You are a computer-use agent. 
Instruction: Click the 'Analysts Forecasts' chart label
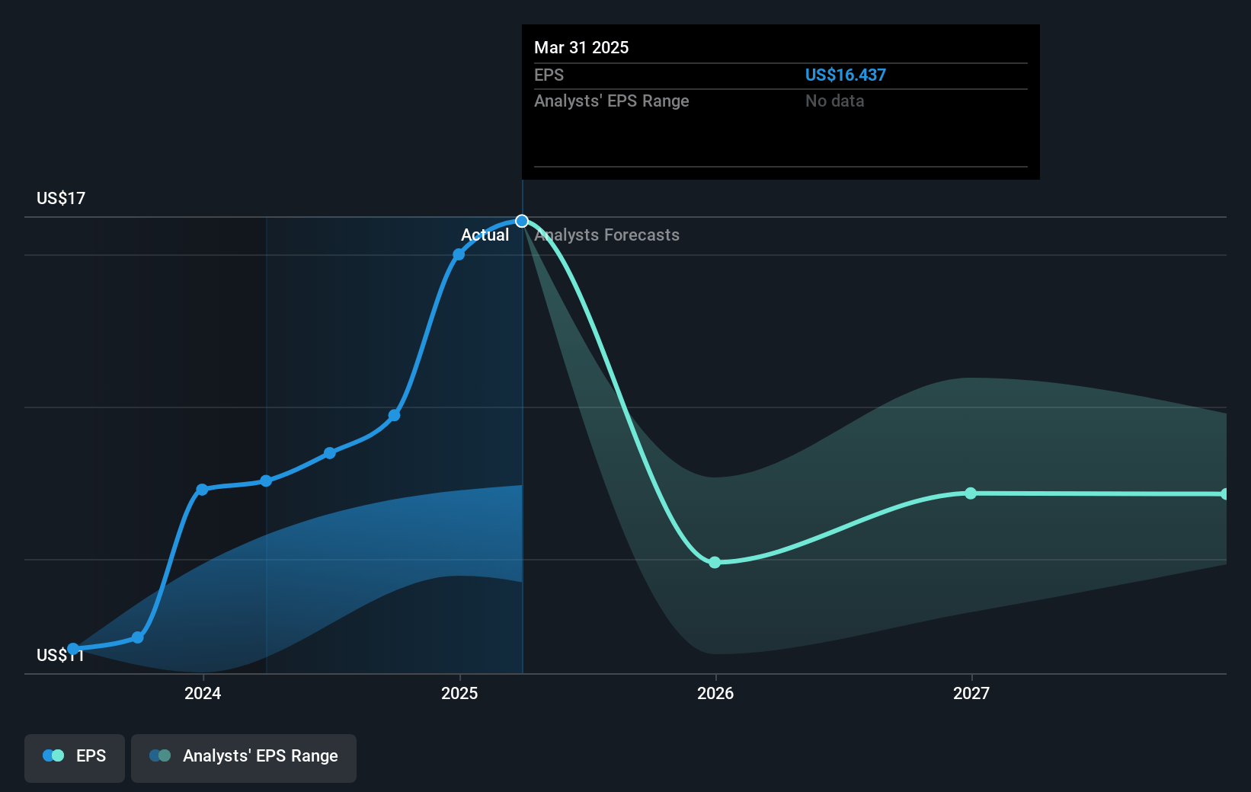pos(607,235)
